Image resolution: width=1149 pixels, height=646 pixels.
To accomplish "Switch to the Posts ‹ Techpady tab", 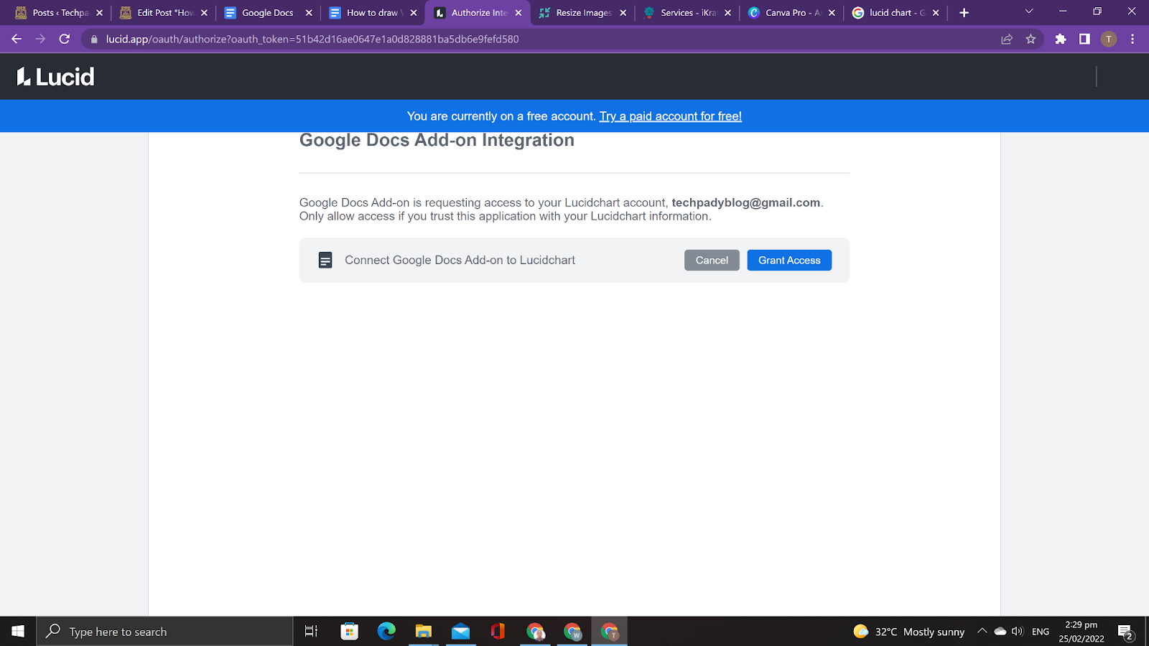I will pos(59,12).
